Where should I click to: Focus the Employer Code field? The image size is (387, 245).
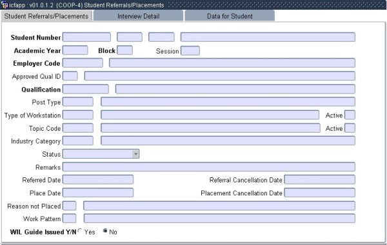point(83,63)
